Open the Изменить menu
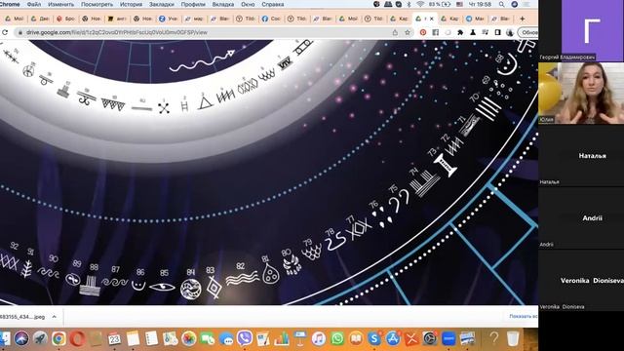The width and height of the screenshot is (624, 351). tap(60, 4)
